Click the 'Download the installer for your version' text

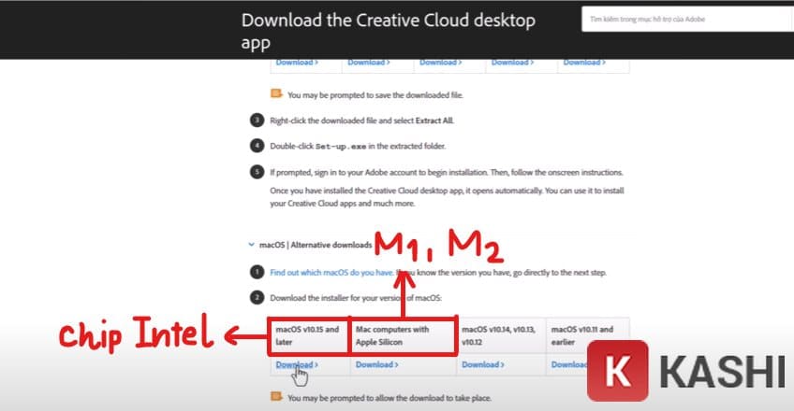tap(356, 298)
